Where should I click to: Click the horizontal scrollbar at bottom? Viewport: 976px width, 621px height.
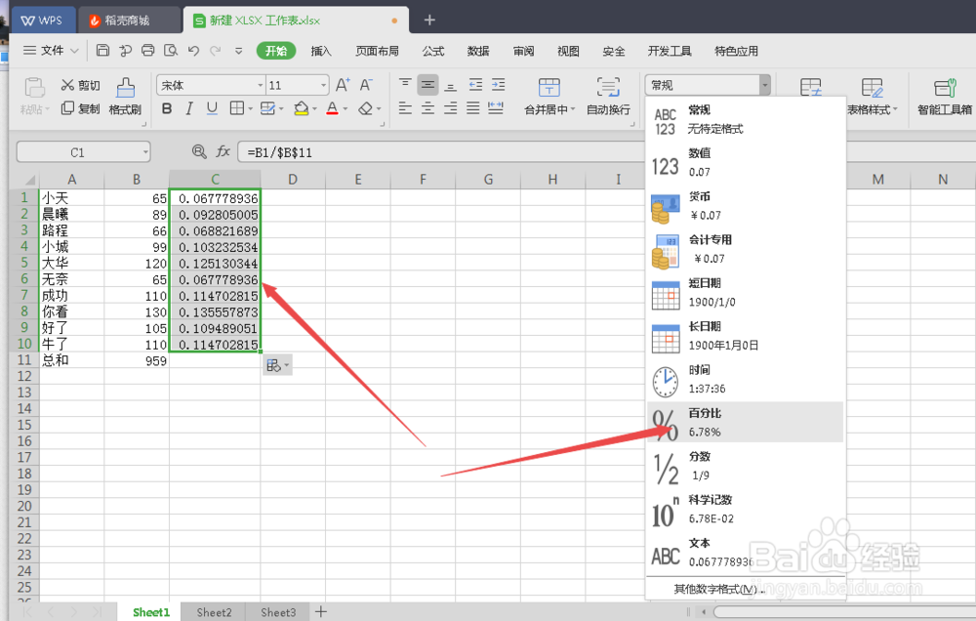(x=844, y=612)
